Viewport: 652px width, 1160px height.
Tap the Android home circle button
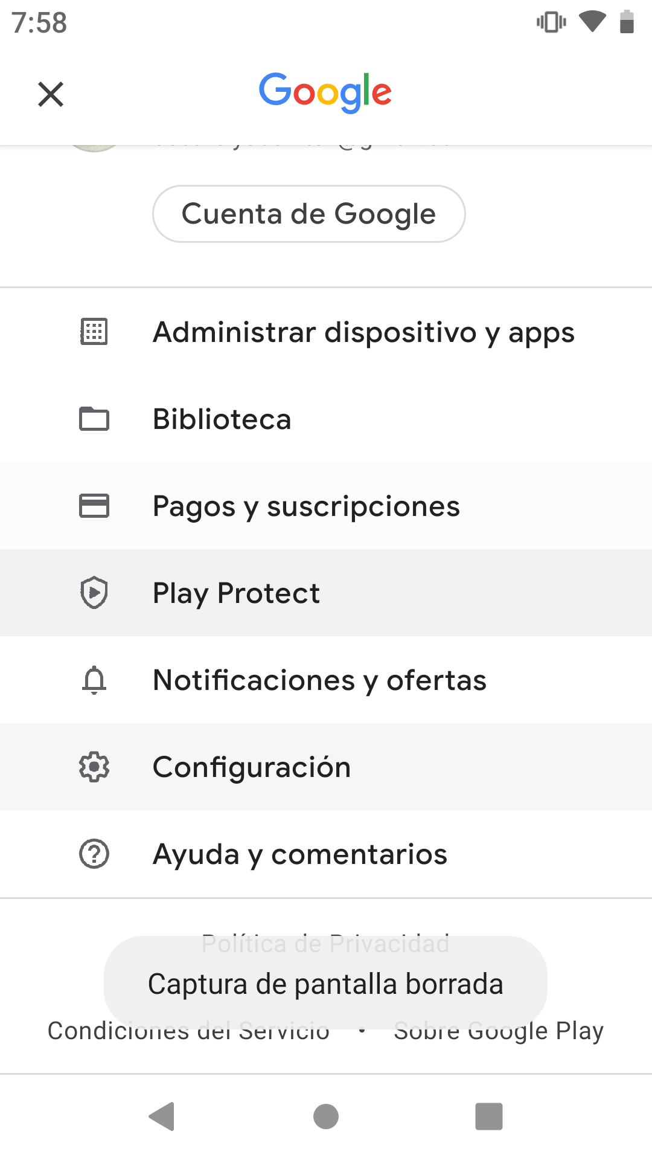click(326, 1116)
